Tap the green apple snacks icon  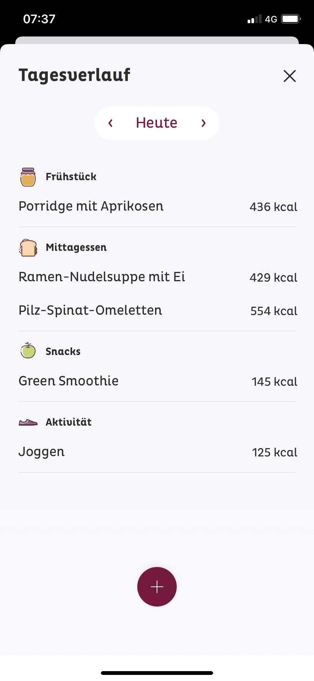pos(28,350)
